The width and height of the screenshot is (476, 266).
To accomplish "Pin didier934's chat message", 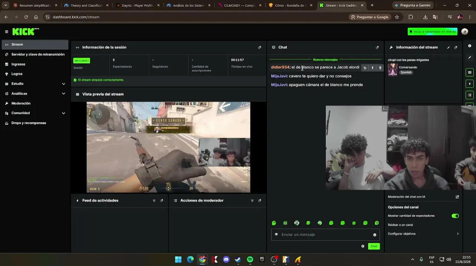I will coord(372,68).
